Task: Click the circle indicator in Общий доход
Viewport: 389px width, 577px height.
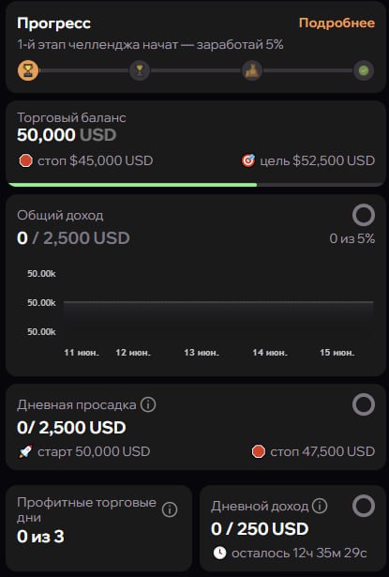Action: pyautogui.click(x=364, y=215)
